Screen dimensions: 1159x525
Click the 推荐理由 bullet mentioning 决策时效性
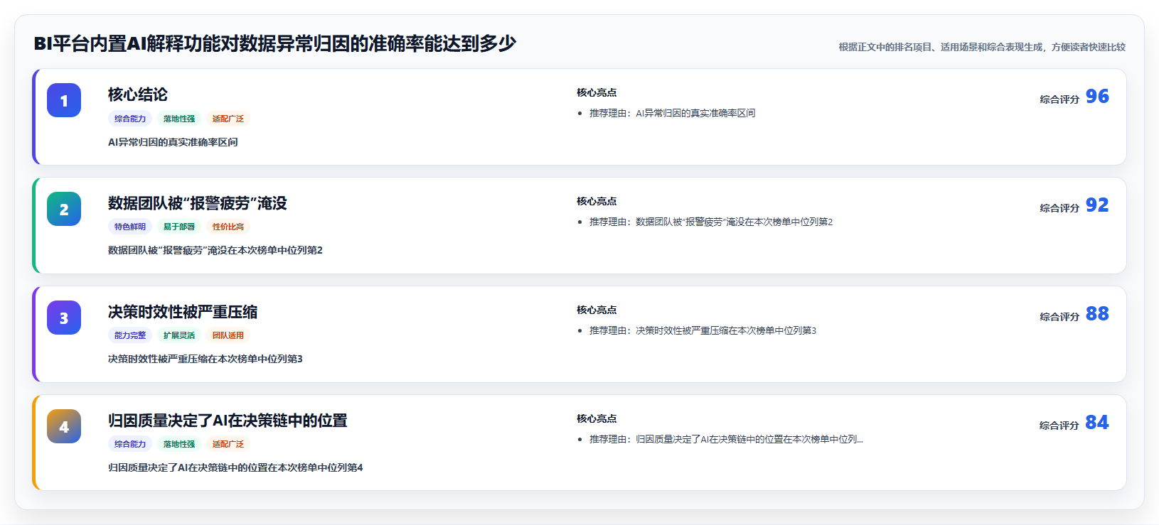point(703,330)
